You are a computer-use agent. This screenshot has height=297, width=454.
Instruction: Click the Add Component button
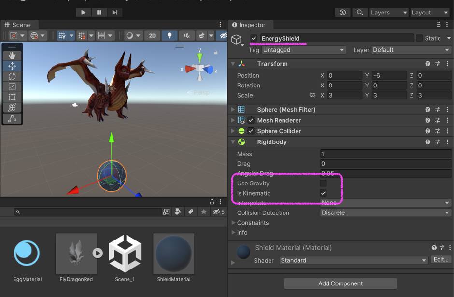coord(340,283)
